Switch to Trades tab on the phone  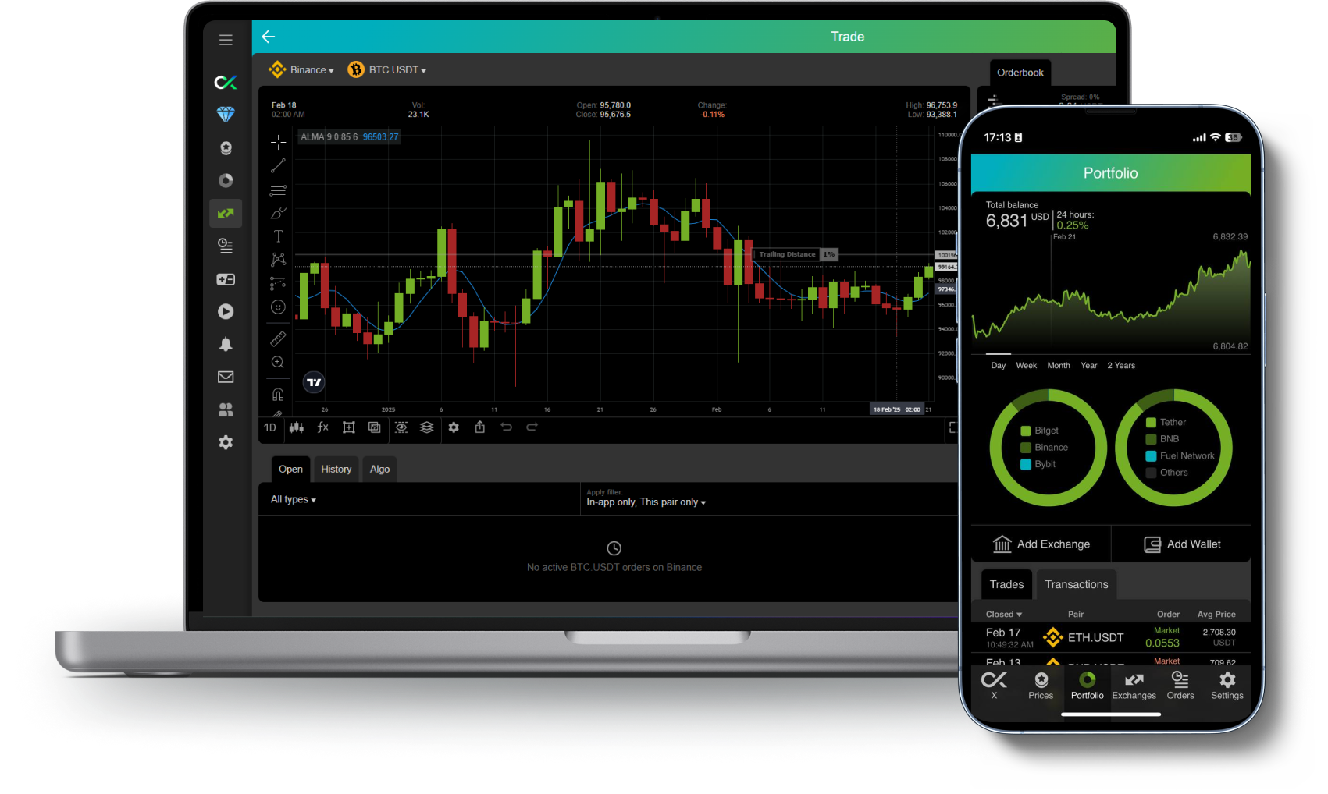click(x=1006, y=584)
